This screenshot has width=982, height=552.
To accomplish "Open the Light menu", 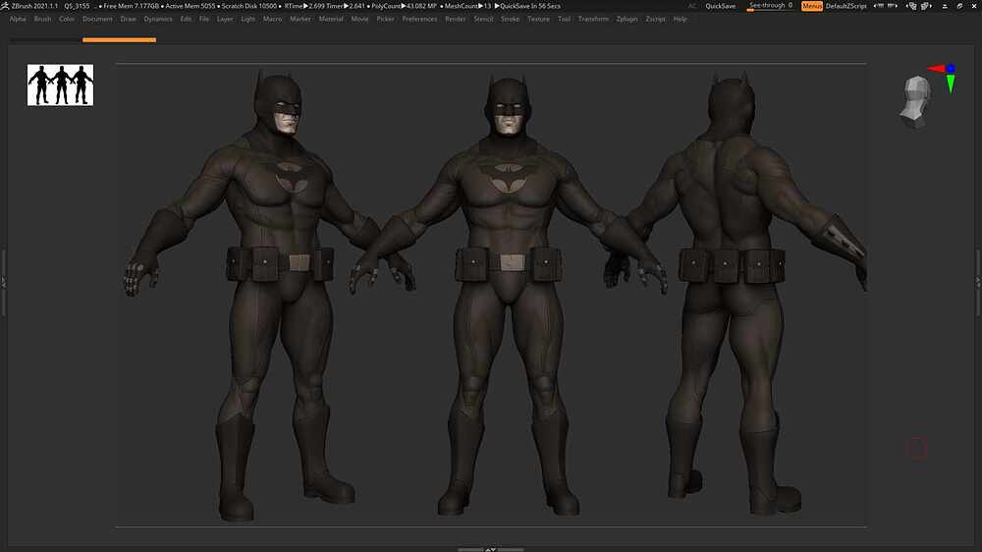I will [248, 19].
